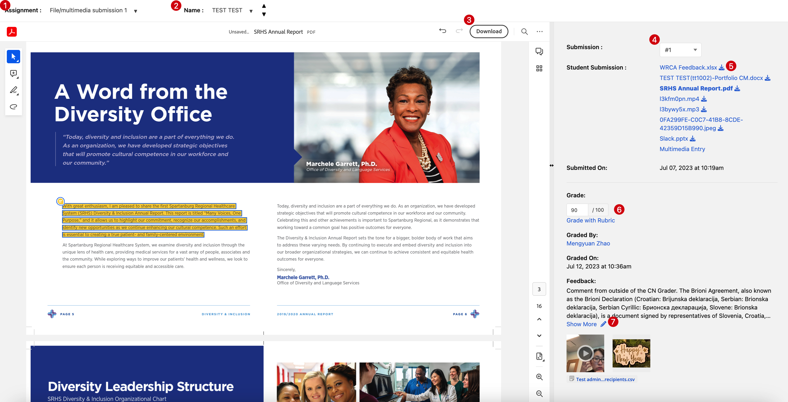
Task: Open the Assignment dropdown
Action: point(136,11)
